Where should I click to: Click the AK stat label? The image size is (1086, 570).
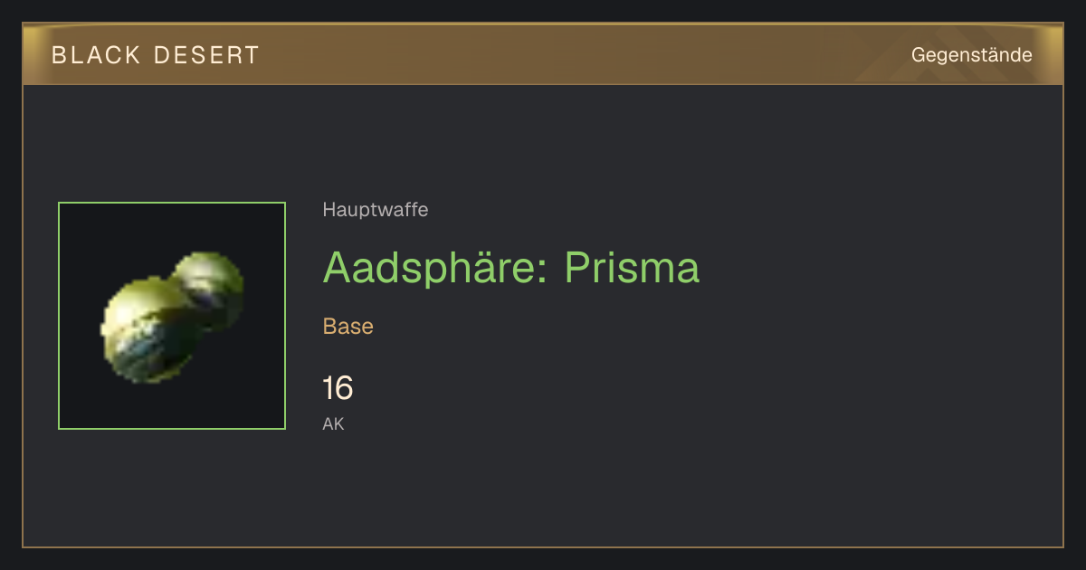tap(334, 423)
